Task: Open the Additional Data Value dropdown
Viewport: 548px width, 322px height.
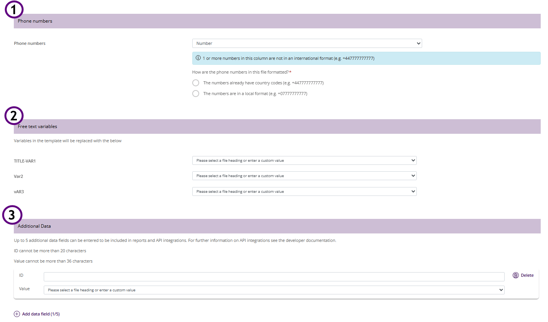Action: point(274,290)
